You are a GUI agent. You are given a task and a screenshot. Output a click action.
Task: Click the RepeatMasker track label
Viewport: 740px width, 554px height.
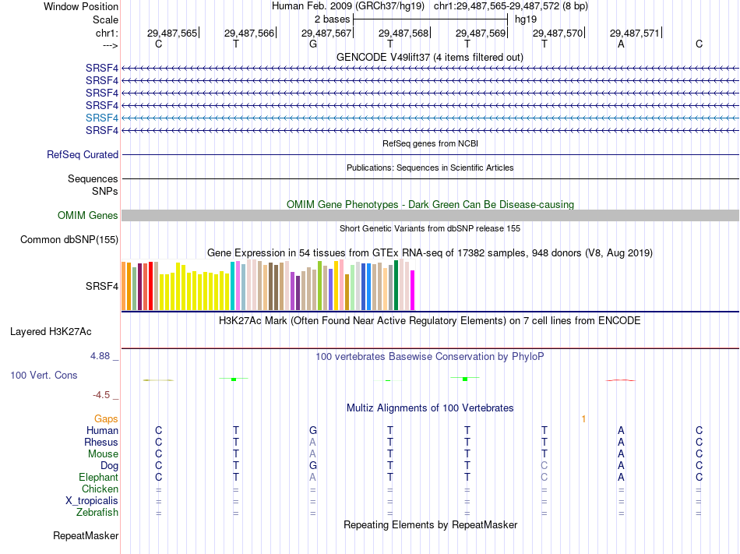86,536
